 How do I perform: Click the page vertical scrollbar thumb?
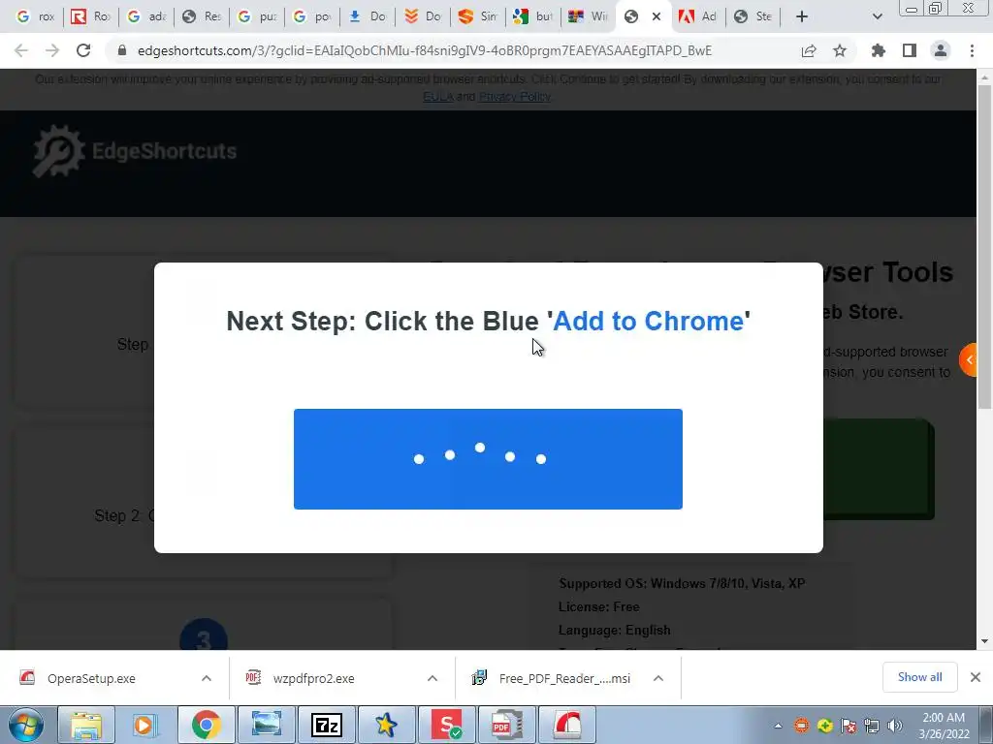[x=984, y=247]
